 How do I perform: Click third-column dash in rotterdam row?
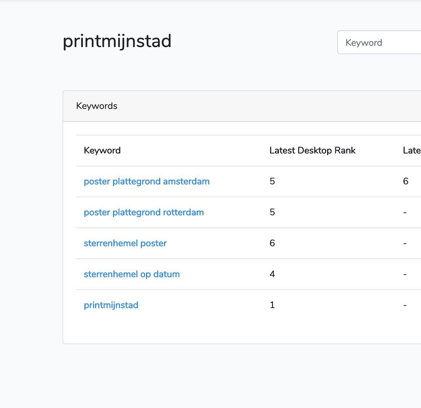coord(405,212)
